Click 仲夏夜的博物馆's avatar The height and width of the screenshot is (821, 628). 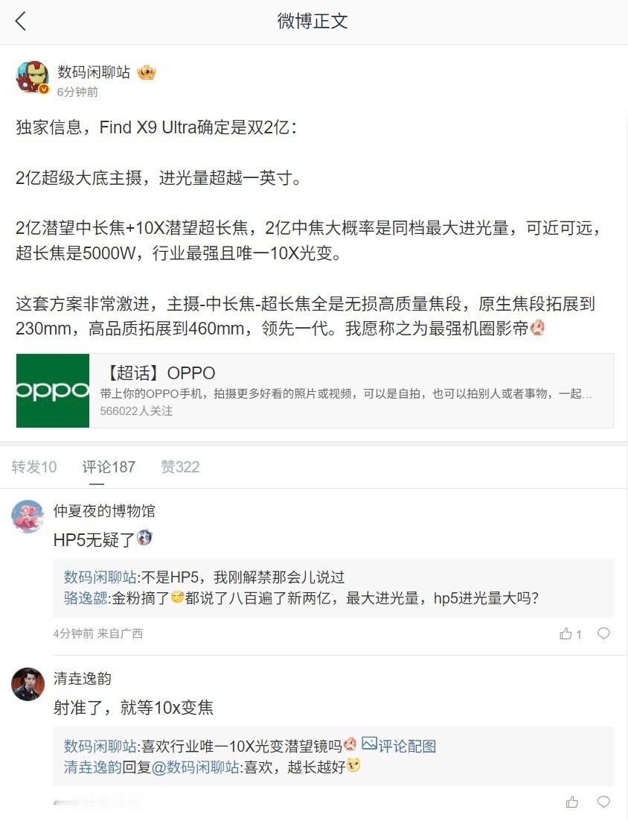tap(28, 516)
